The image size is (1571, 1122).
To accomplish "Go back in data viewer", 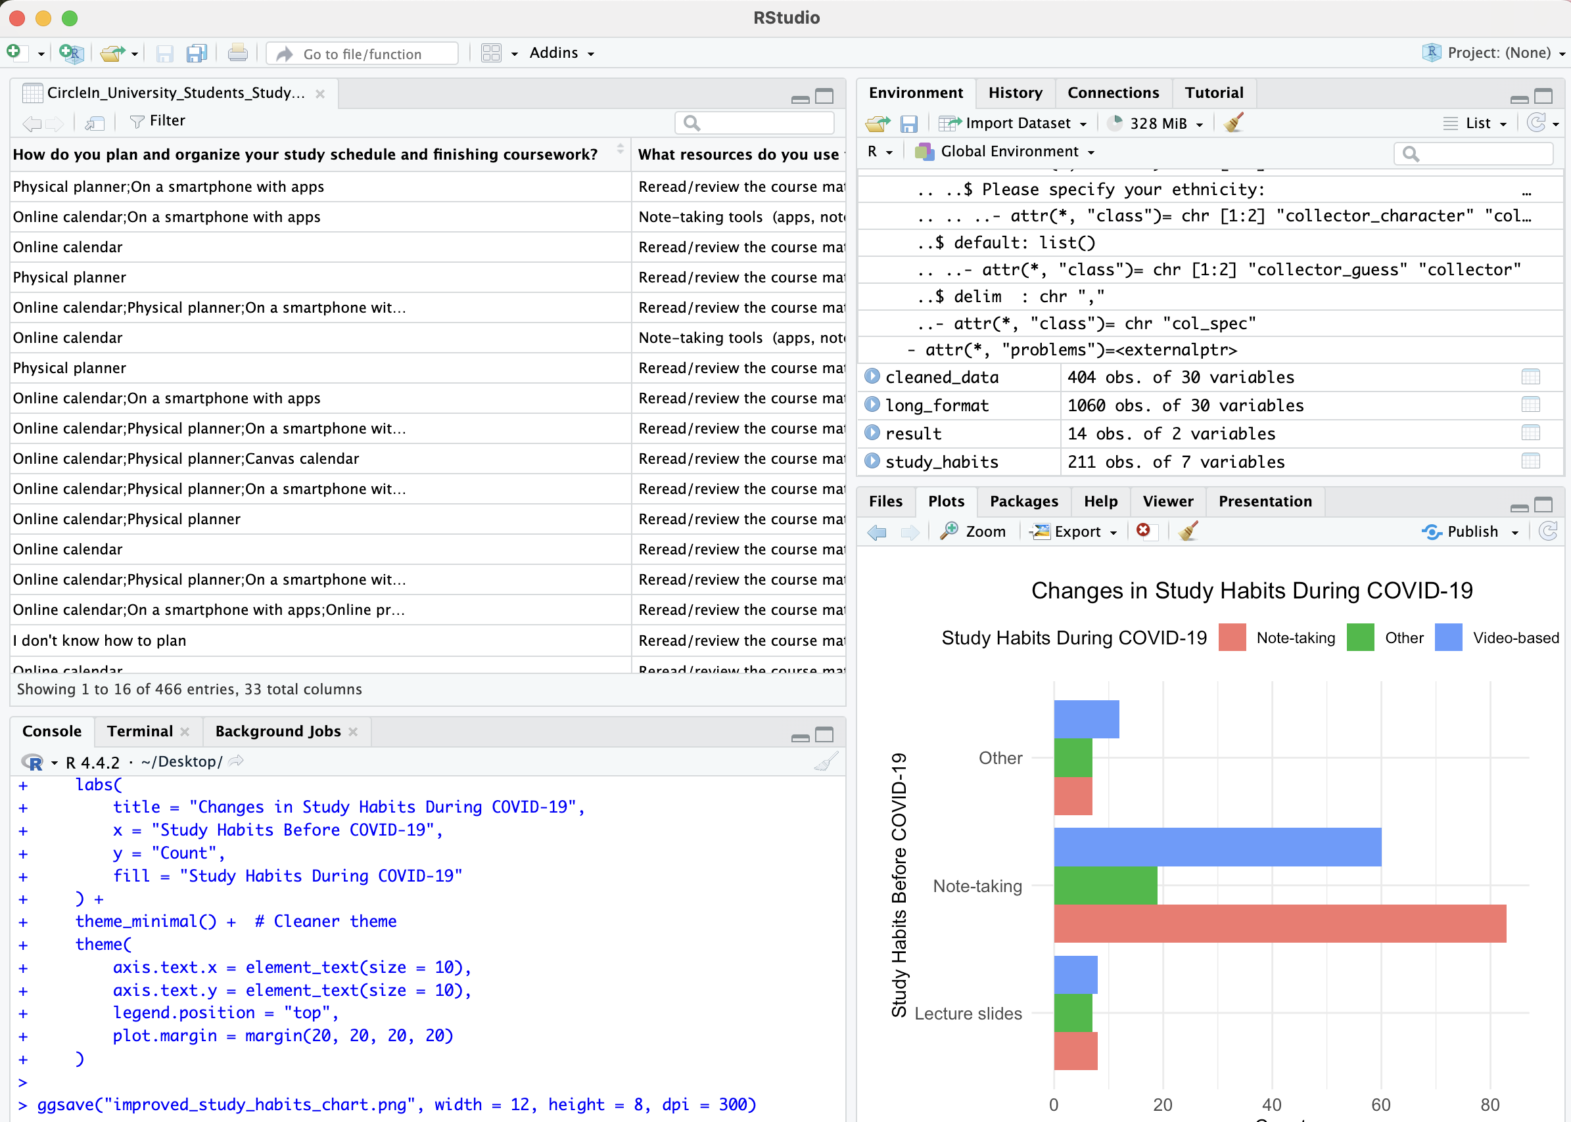I will point(32,123).
